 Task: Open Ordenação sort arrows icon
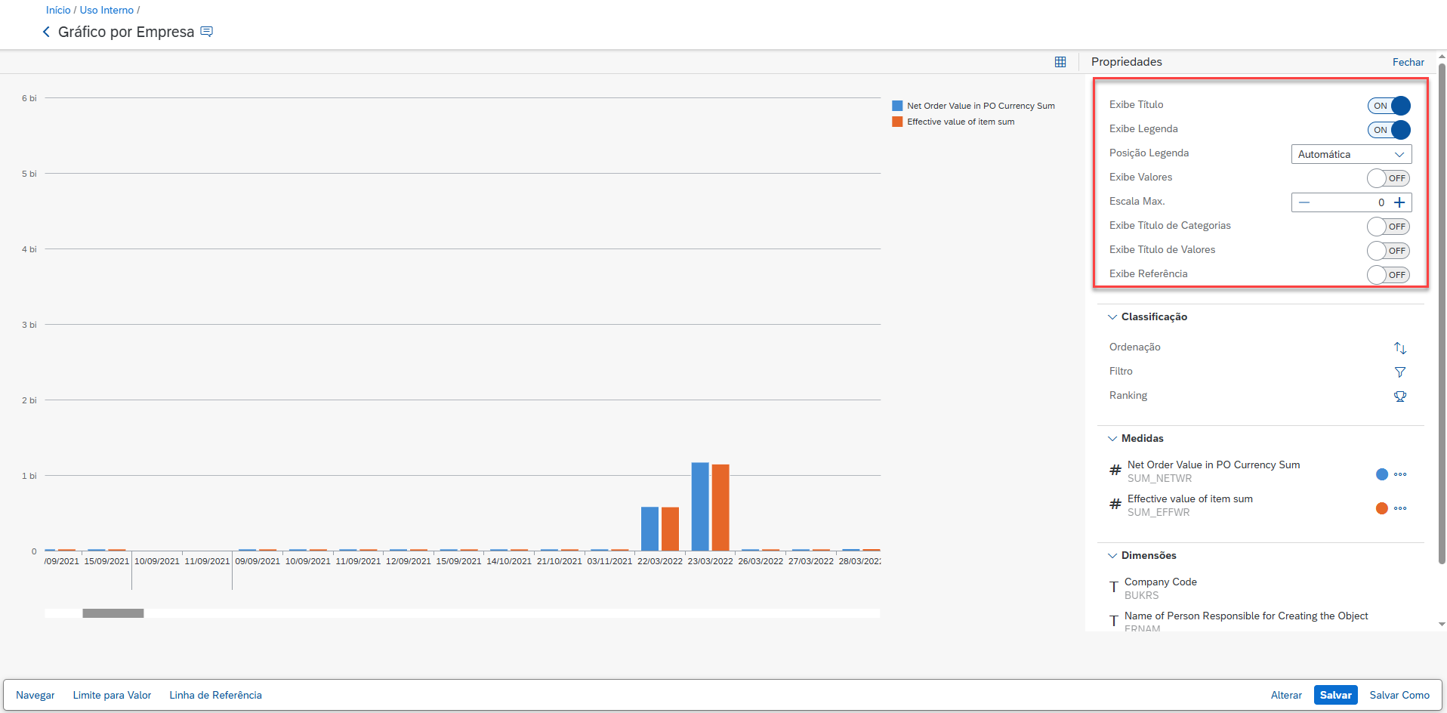1399,347
